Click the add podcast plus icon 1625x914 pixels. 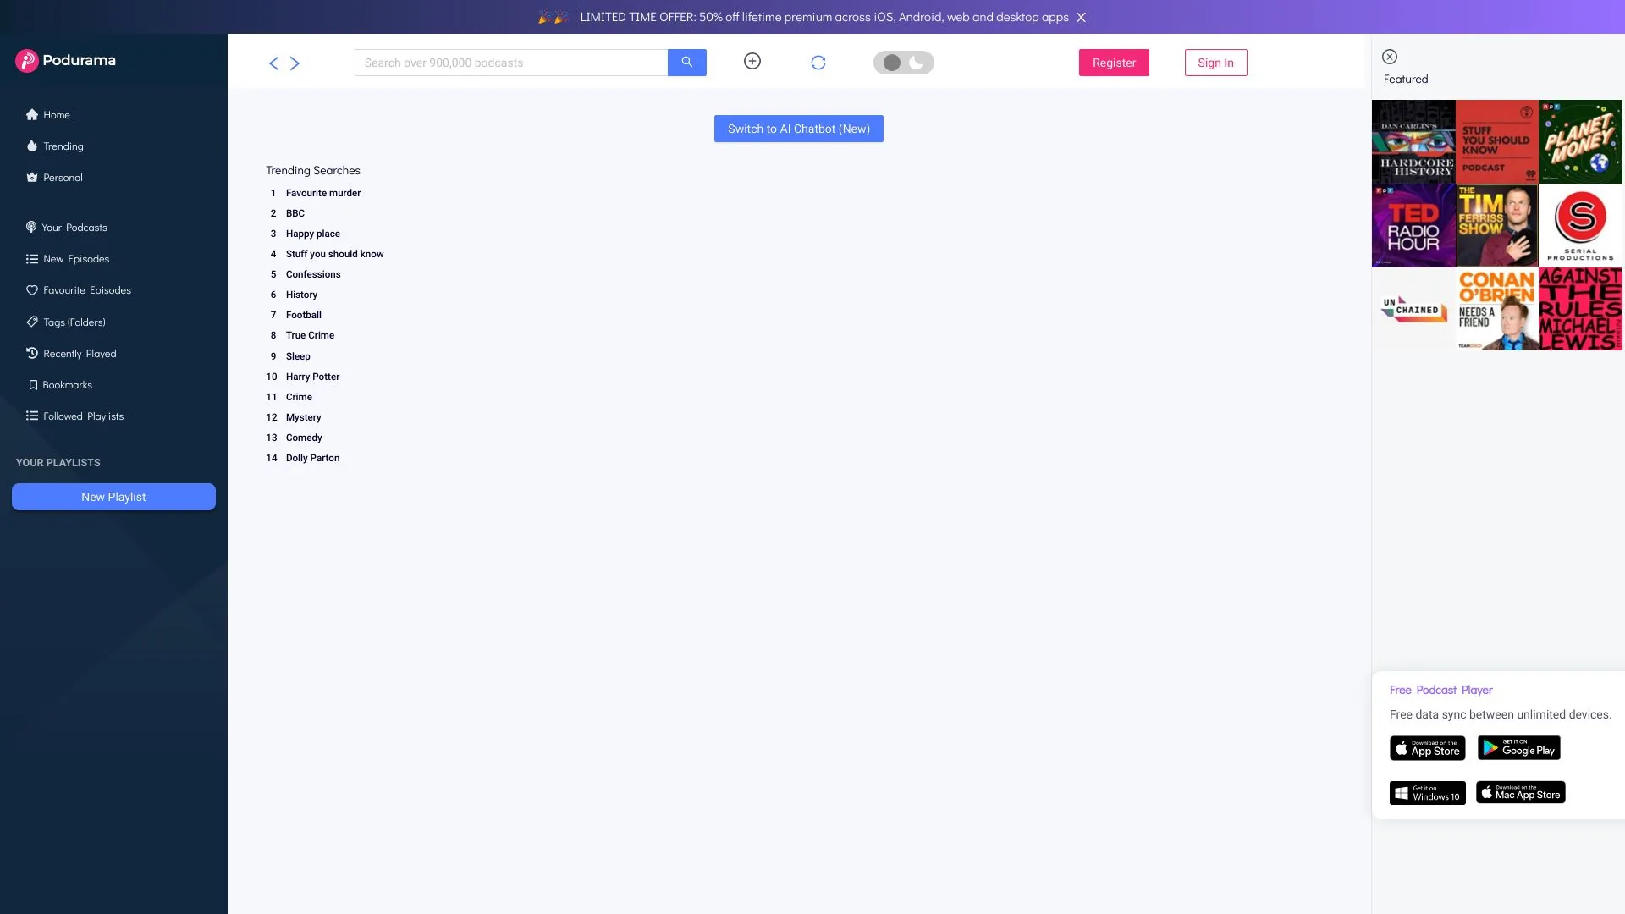(752, 61)
